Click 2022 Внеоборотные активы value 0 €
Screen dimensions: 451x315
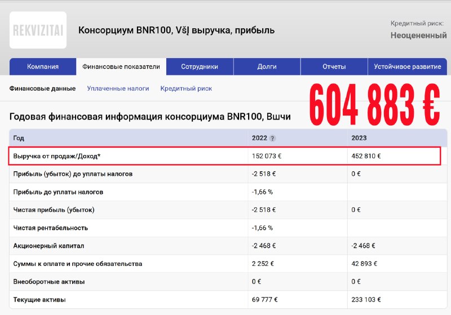click(x=257, y=282)
